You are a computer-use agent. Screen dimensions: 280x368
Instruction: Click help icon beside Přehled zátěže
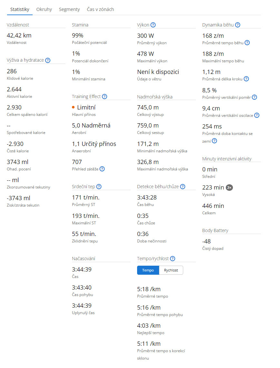(x=102, y=169)
